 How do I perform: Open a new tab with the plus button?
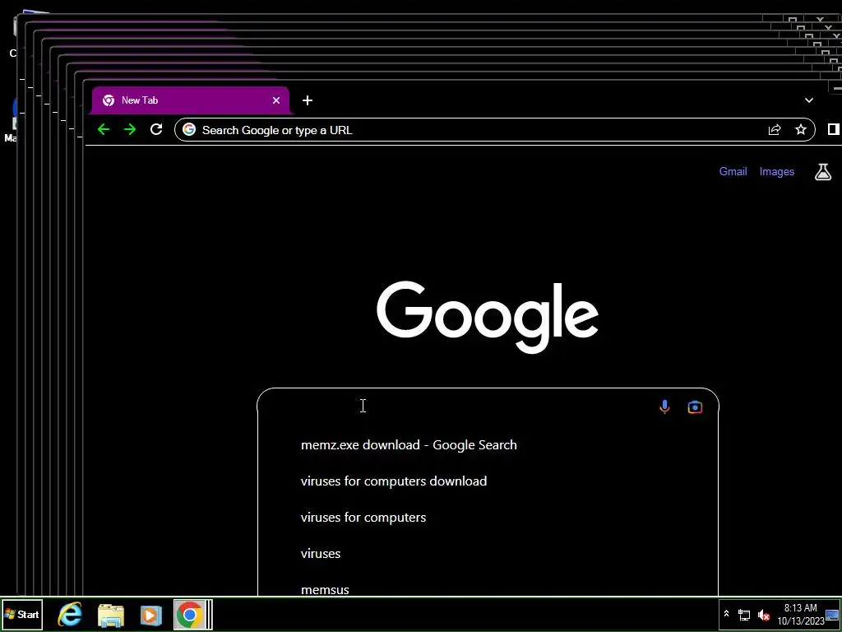pos(308,100)
